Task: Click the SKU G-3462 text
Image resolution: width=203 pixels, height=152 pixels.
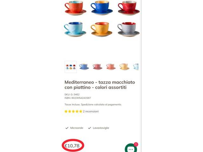Action: coord(72,94)
